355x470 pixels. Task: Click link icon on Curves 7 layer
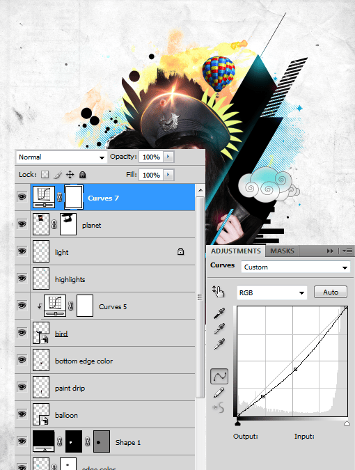pyautogui.click(x=60, y=197)
